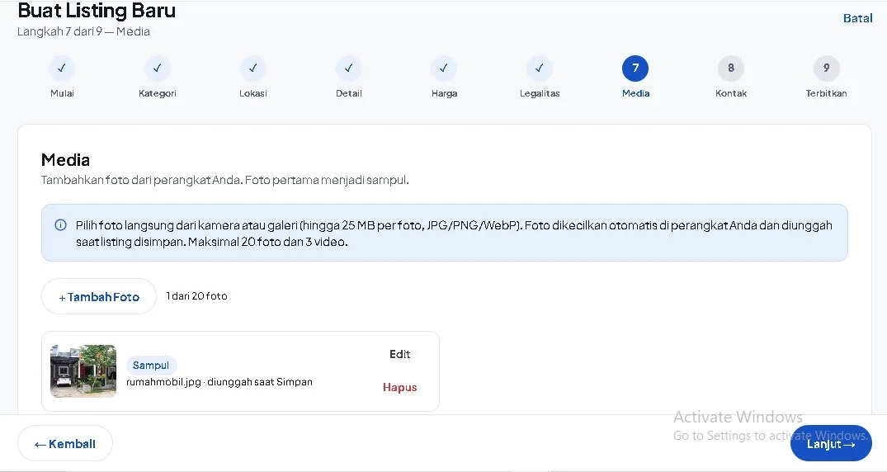The height and width of the screenshot is (472, 887).
Task: Click the Legalitas step checkmark circle
Action: [540, 68]
